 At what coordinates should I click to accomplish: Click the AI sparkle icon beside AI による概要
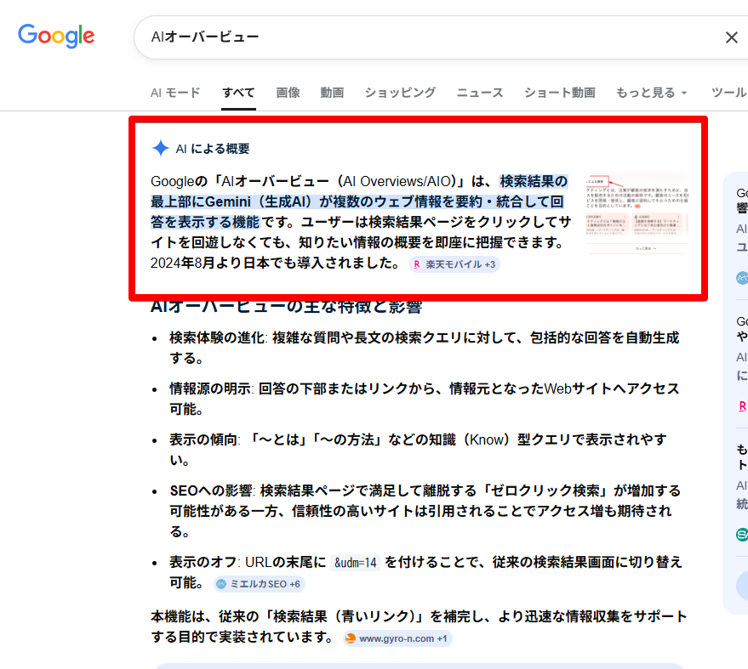tap(161, 148)
